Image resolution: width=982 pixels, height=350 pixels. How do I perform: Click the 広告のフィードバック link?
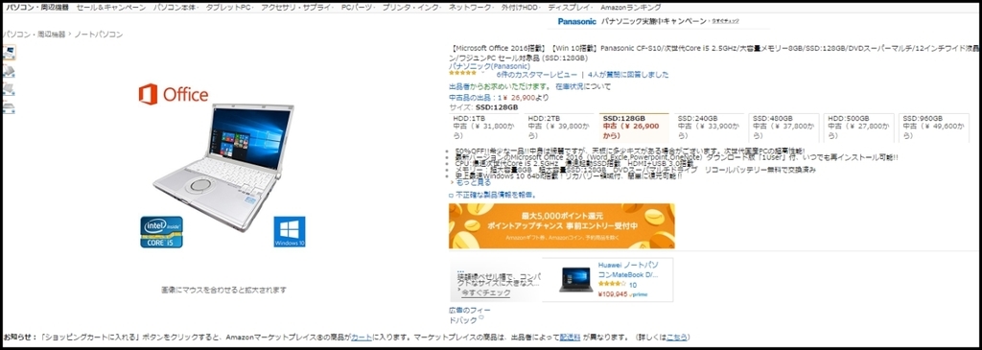pyautogui.click(x=470, y=315)
